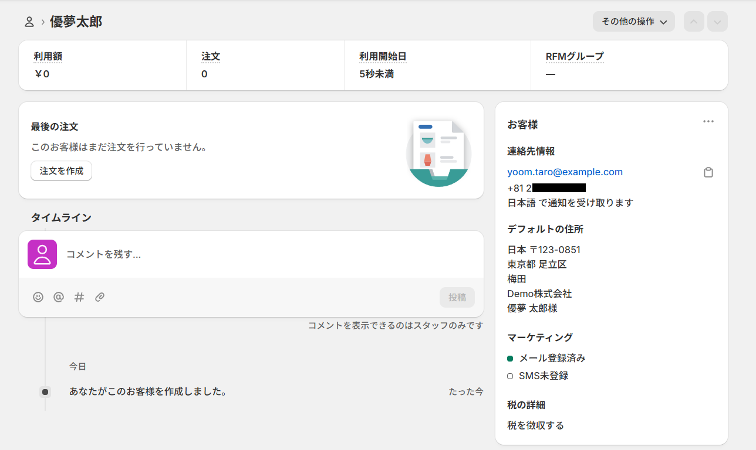Copy email address with clipboard icon
The height and width of the screenshot is (450, 756).
[x=708, y=172]
